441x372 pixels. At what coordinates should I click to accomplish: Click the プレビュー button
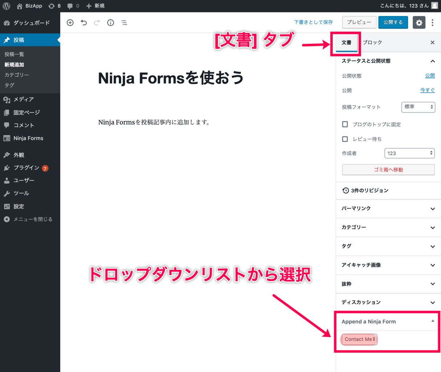tap(359, 23)
